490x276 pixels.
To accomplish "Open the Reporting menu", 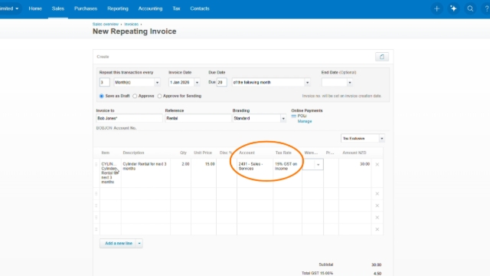I will tap(118, 8).
